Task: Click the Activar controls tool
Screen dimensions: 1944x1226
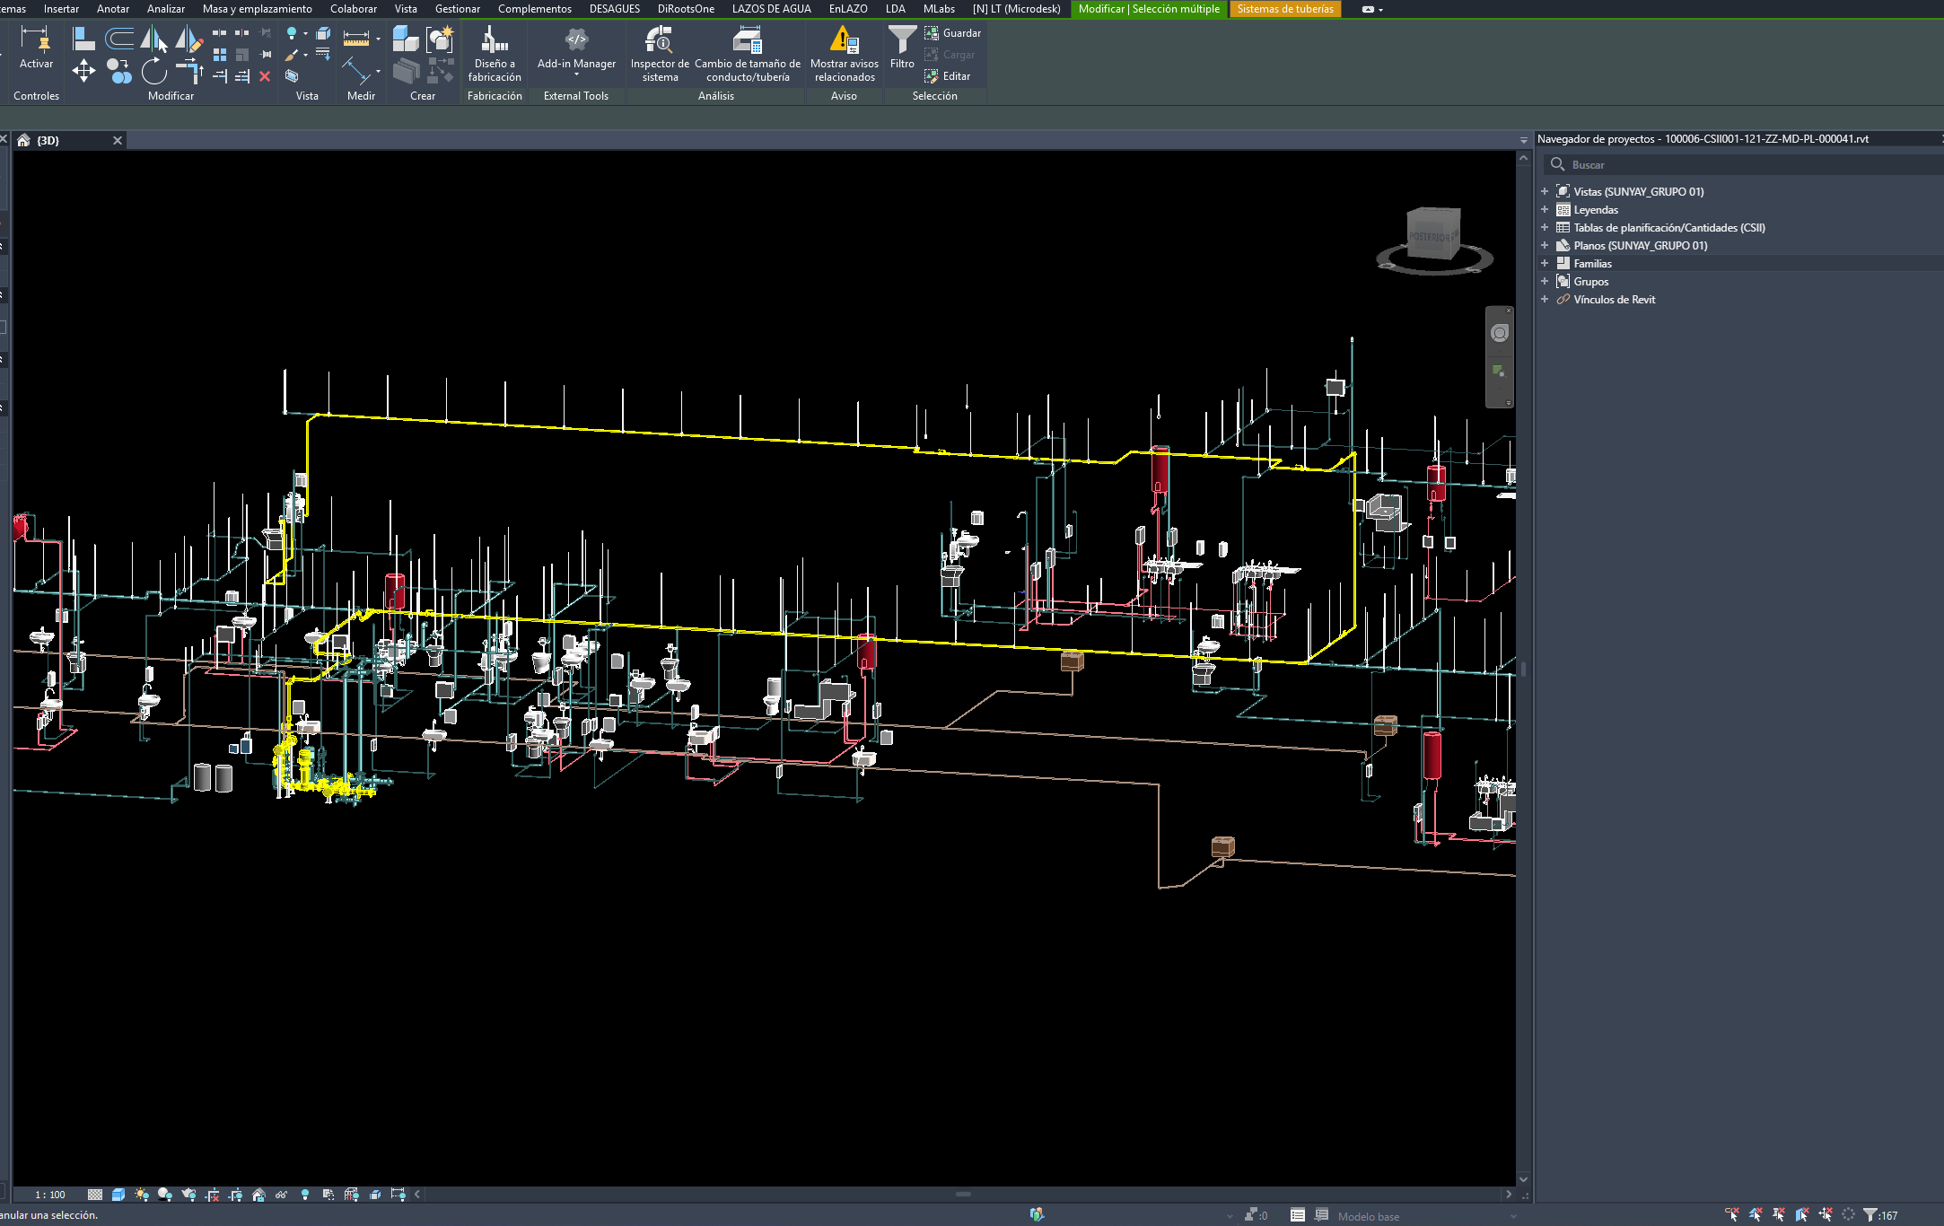Action: [x=36, y=48]
